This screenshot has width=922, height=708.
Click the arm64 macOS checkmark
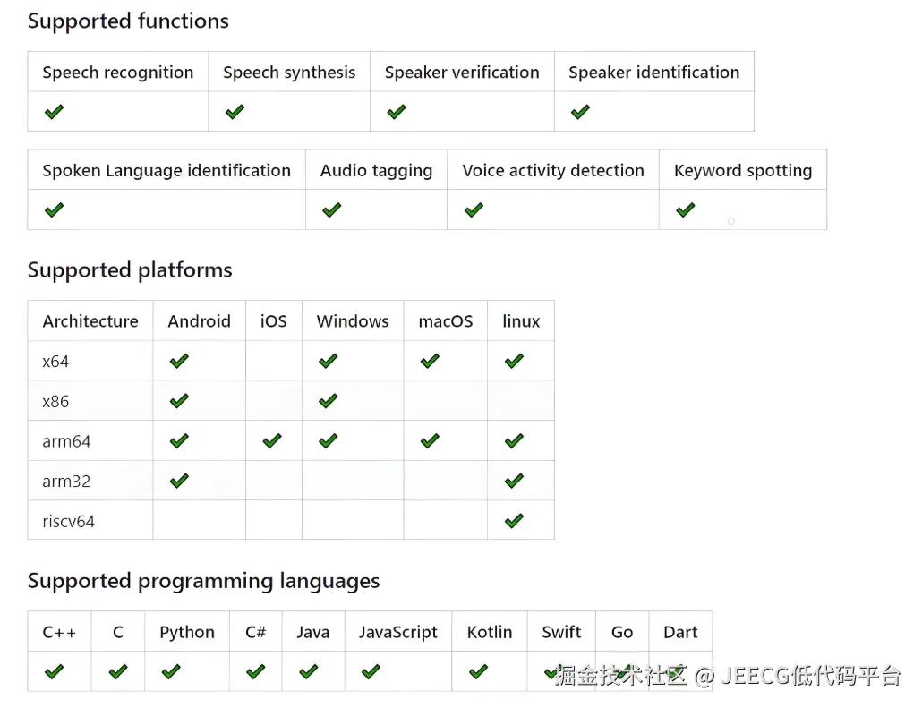(x=430, y=441)
